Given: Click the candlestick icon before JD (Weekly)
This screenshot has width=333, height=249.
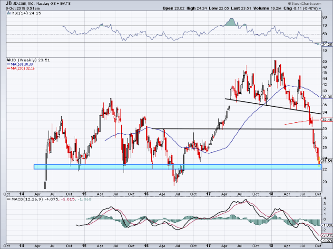Looking at the screenshot, I should [9, 60].
